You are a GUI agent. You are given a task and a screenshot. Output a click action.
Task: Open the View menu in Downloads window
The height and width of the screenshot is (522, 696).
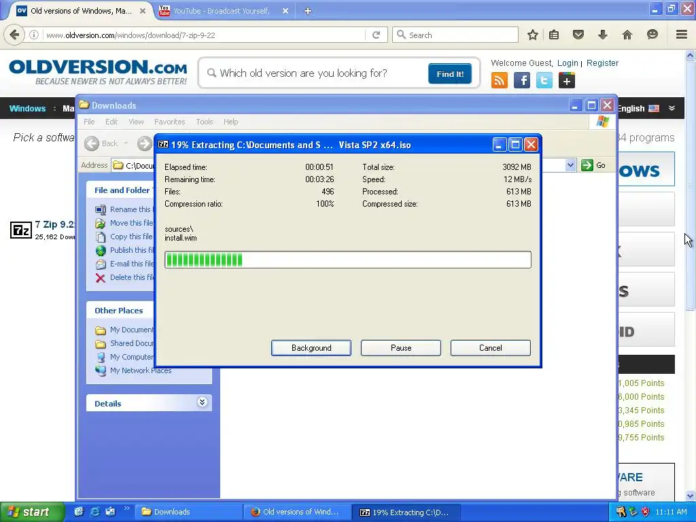(136, 122)
